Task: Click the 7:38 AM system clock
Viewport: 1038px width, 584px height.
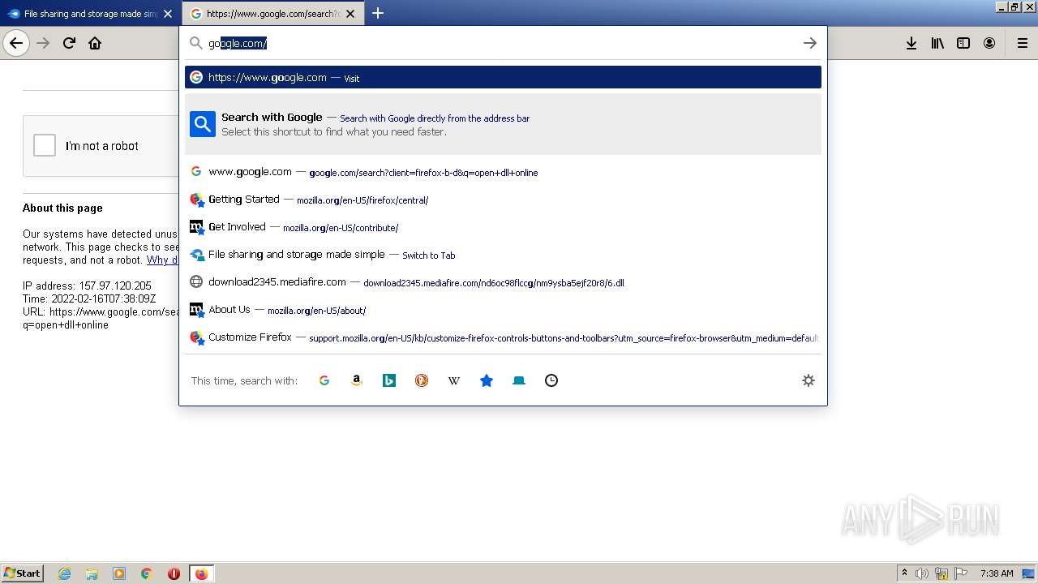Action: click(x=997, y=573)
